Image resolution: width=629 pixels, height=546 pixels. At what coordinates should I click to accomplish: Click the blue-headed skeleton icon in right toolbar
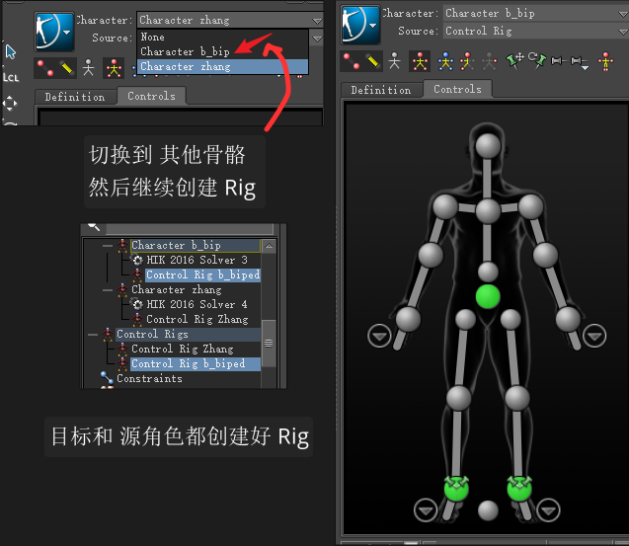click(444, 62)
